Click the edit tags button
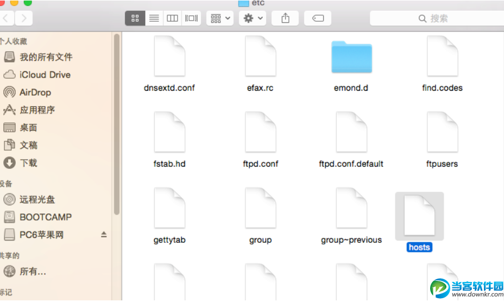This screenshot has width=504, height=302. [x=318, y=18]
